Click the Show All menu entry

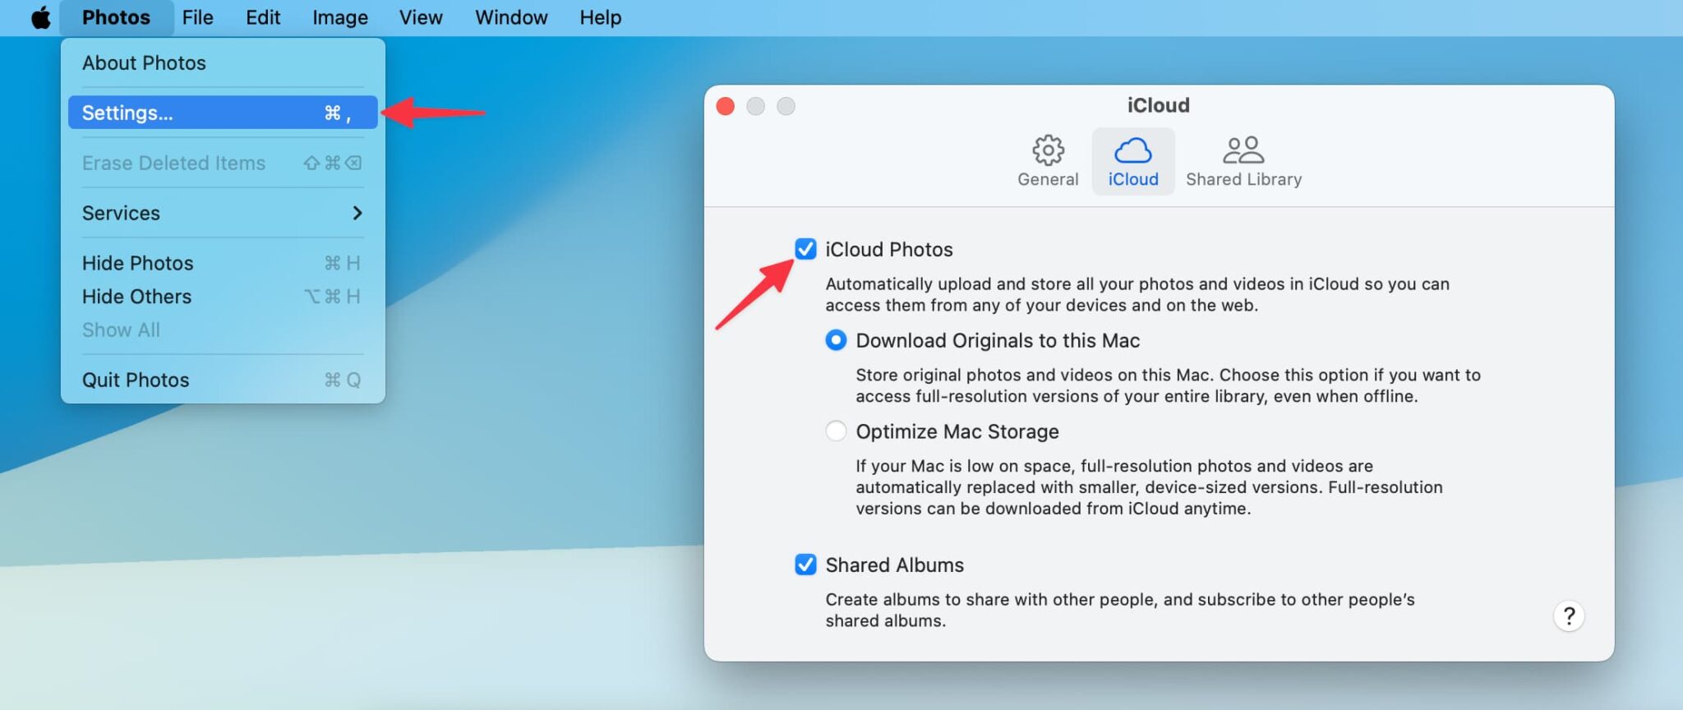223,330
